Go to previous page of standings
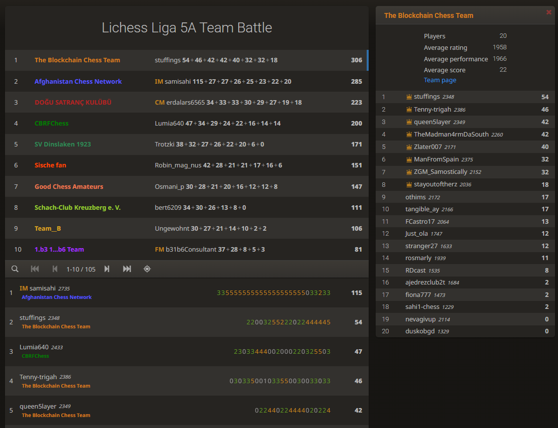The image size is (558, 428). pos(55,269)
